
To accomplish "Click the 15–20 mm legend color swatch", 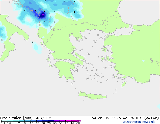I will point(39,121).
